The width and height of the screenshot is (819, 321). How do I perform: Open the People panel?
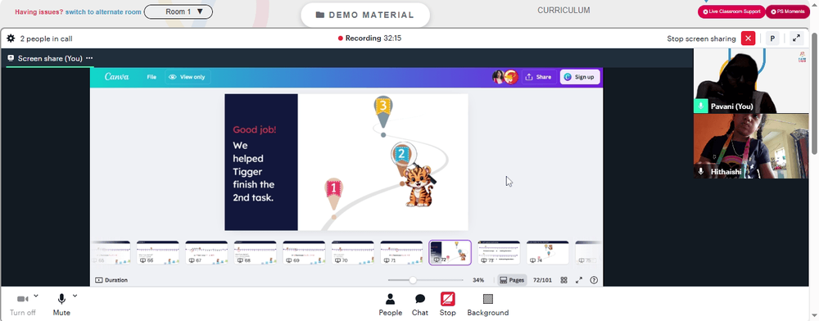390,305
